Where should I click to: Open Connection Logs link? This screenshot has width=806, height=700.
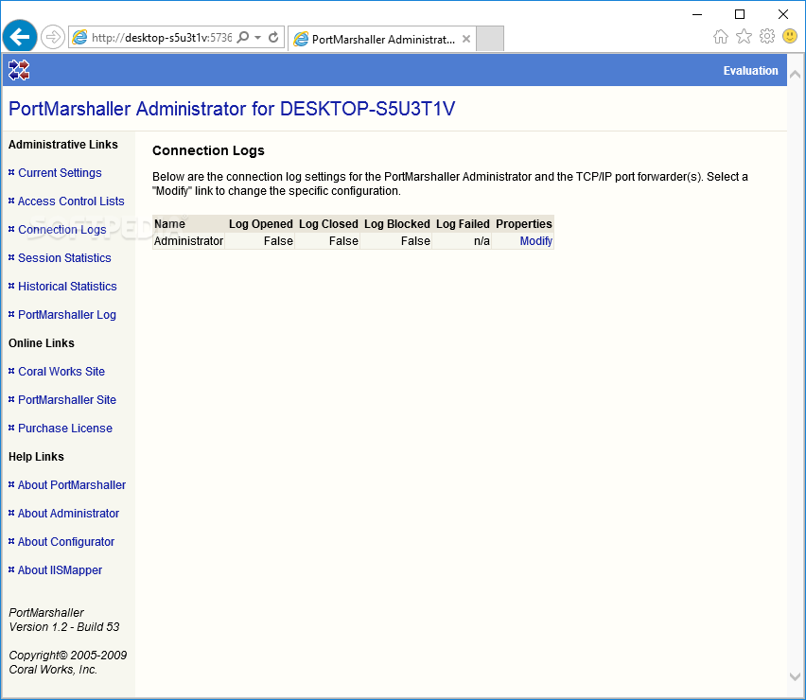[x=62, y=230]
